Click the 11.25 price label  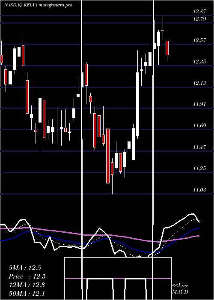(200, 168)
